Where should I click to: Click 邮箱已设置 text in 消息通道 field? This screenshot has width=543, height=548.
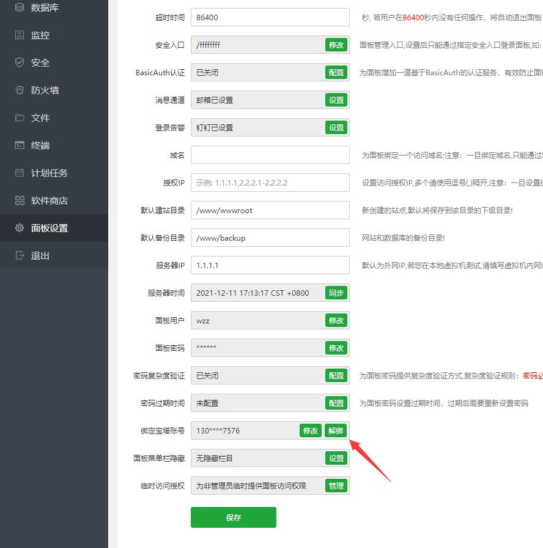click(215, 100)
